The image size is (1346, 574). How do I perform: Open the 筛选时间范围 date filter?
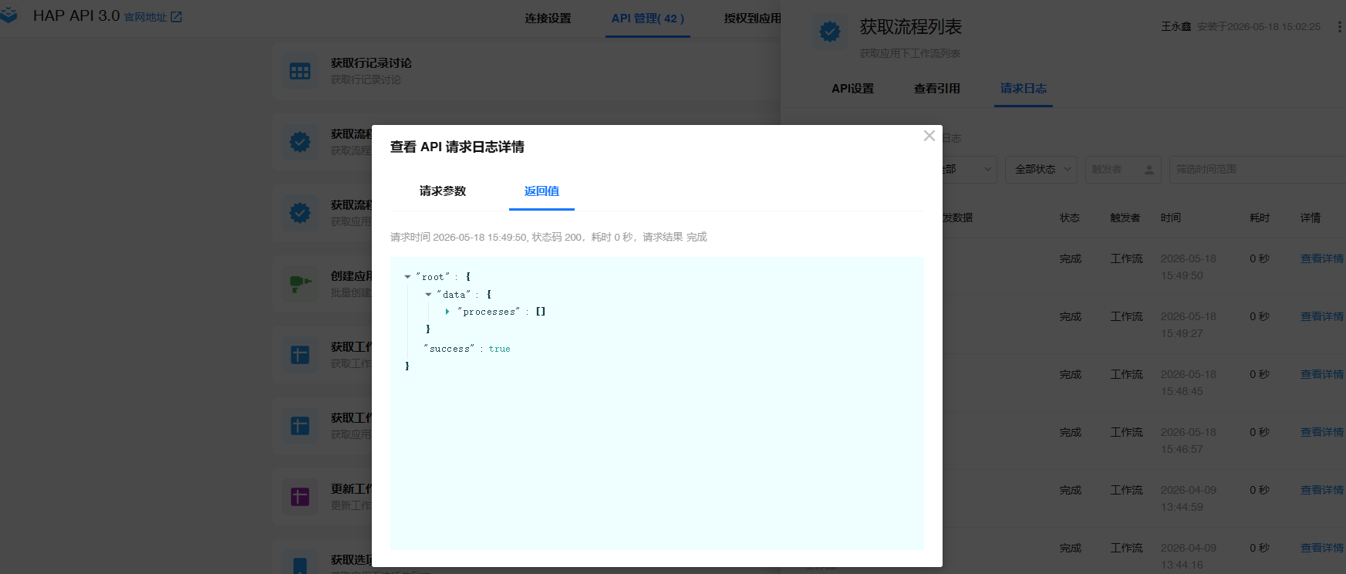(1257, 170)
